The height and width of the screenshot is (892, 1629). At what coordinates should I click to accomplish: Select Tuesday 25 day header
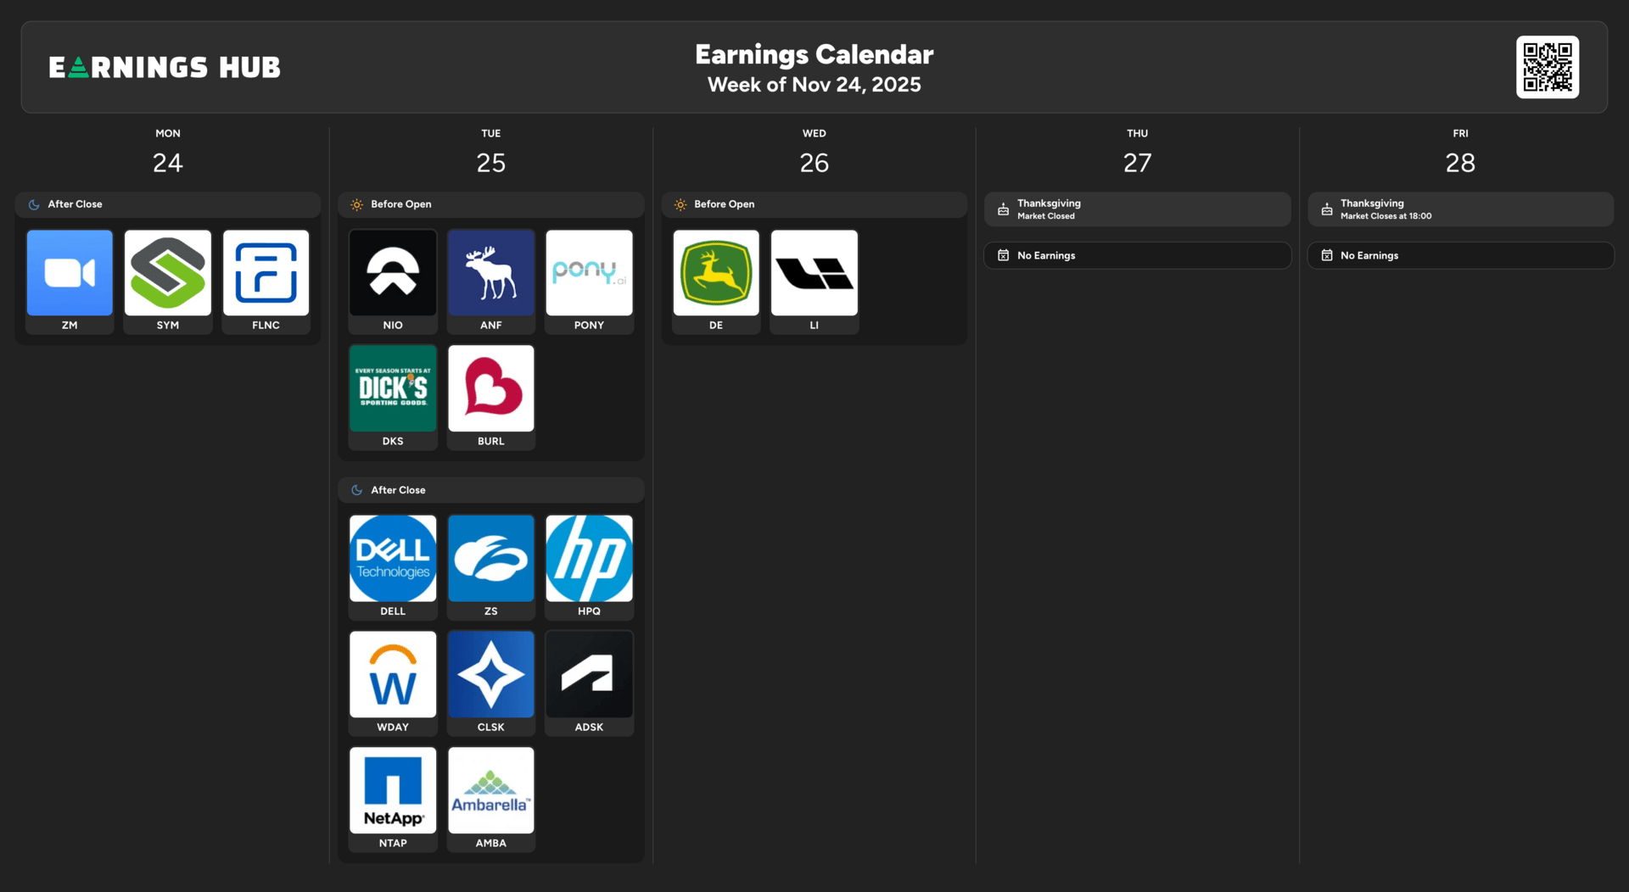491,153
